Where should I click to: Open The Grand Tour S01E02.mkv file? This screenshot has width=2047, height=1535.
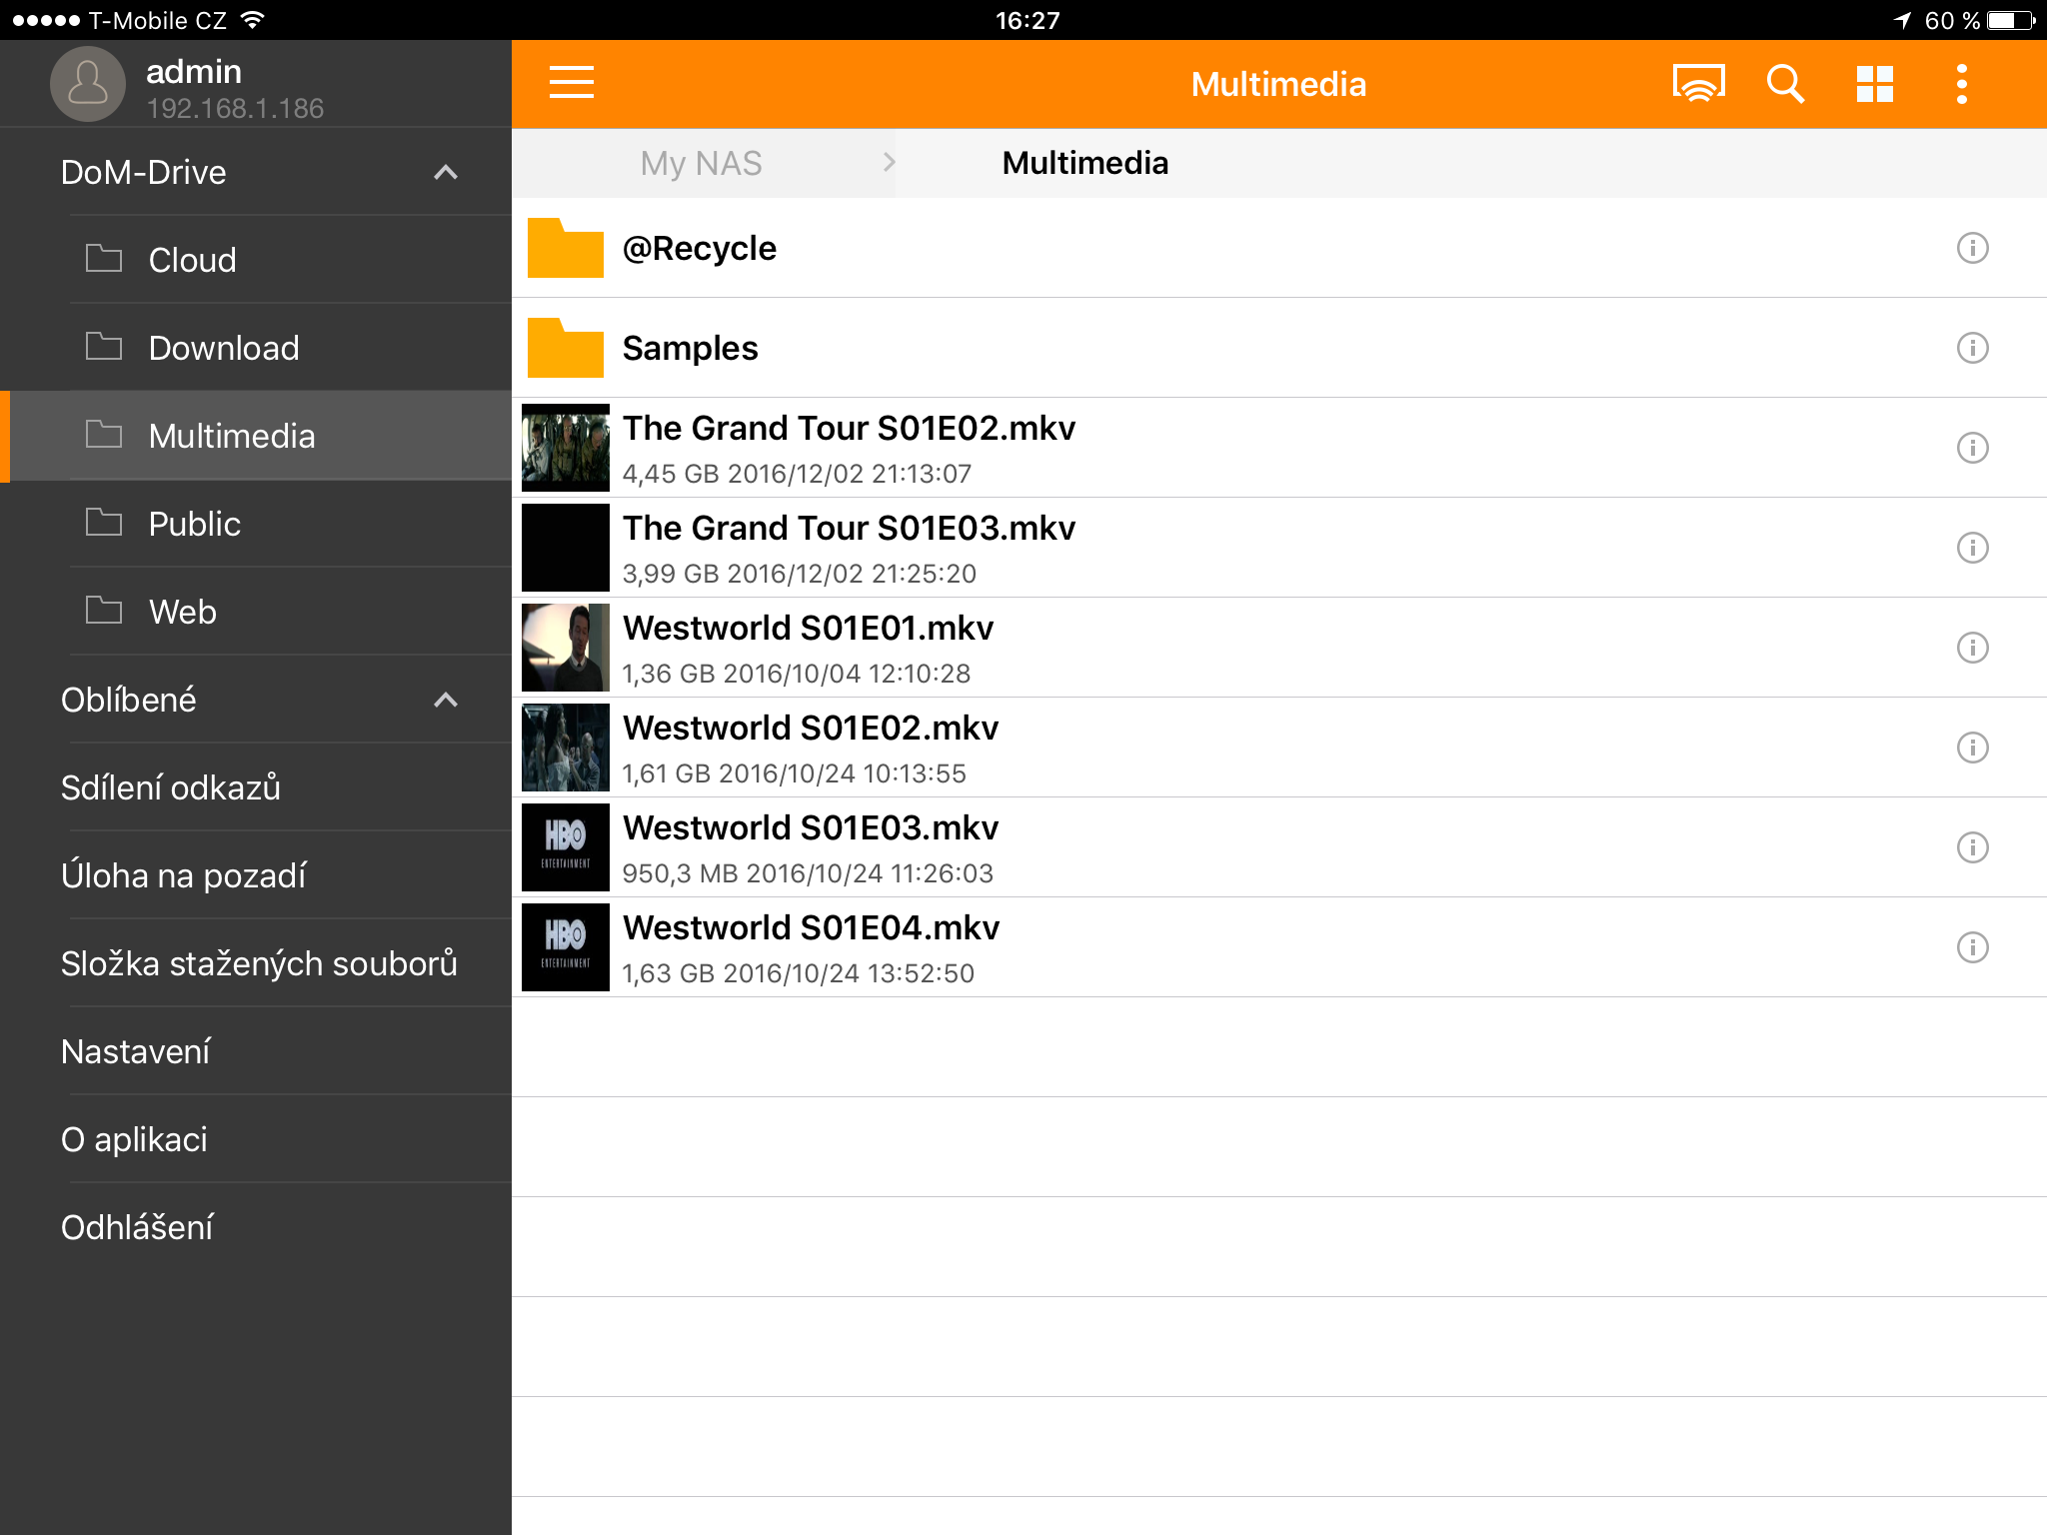coord(849,430)
